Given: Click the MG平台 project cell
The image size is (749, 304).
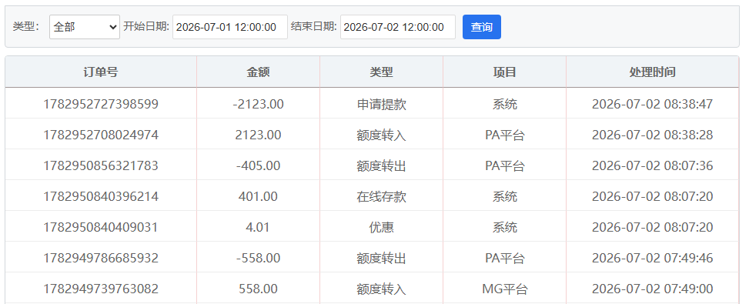Looking at the screenshot, I should click(504, 289).
